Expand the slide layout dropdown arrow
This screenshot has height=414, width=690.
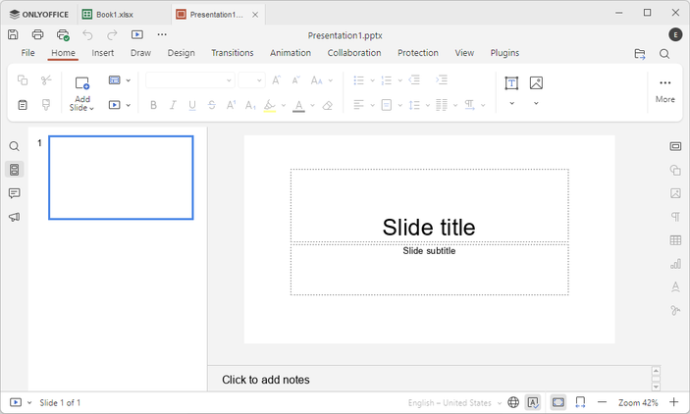pos(128,80)
